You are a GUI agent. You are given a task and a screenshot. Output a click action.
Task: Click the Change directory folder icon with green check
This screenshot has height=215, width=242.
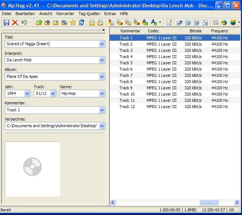pos(39,23)
